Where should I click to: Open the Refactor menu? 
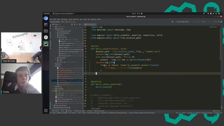click(x=76, y=19)
